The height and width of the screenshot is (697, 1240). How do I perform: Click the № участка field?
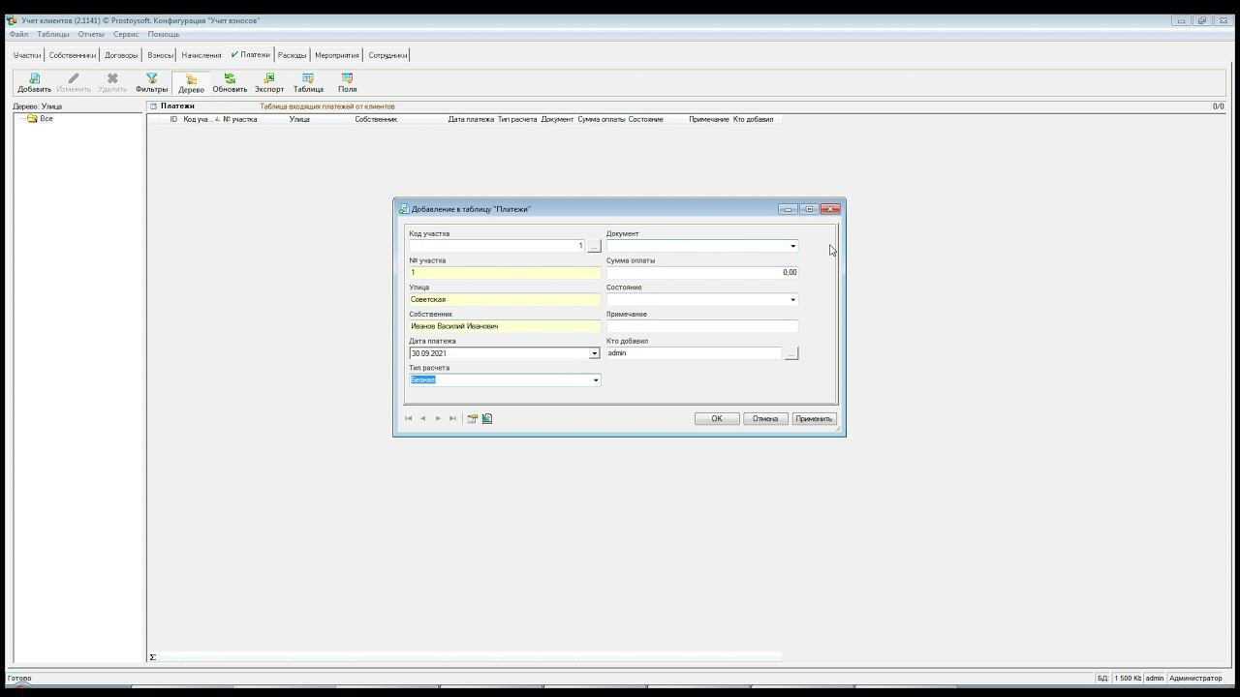coord(505,273)
